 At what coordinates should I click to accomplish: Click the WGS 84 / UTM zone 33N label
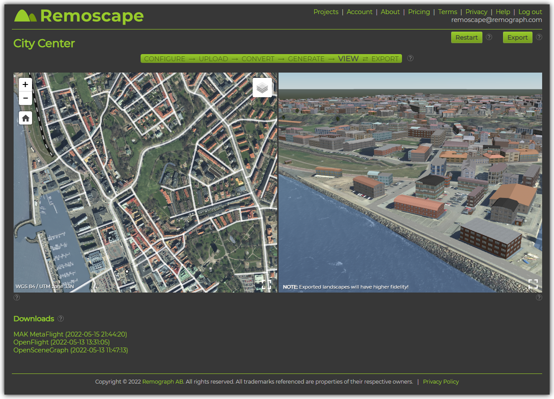point(45,286)
